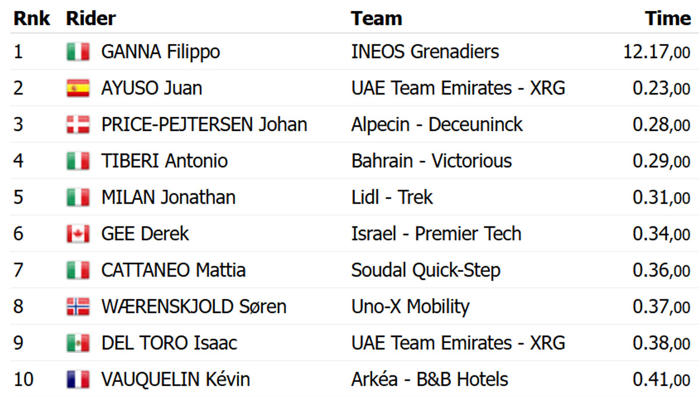Click the Norwegian flag beside WÆRENSKJOLD Søren
Image resolution: width=699 pixels, height=397 pixels.
coord(77,307)
